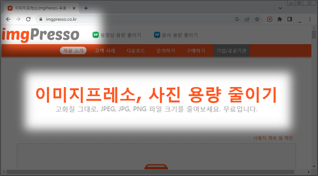The image size is (318, 176).
Task: Bookmark this page with the star
Action: (257, 19)
